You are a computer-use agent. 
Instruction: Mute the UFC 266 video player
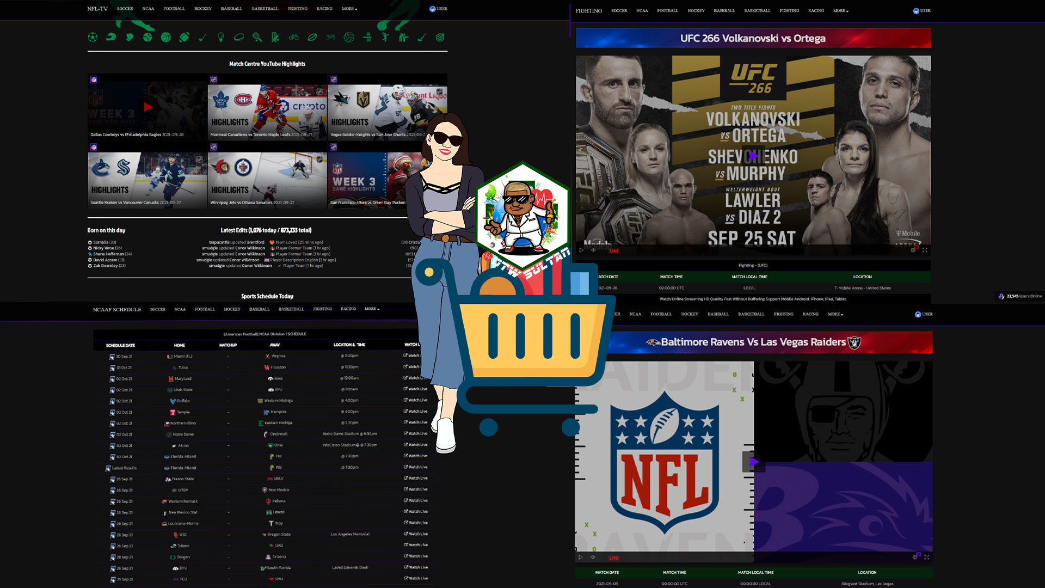click(x=593, y=250)
